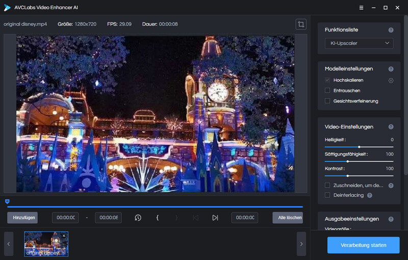408x260 pixels.
Task: Toggle the Hochskalieren checkbox
Action: click(x=327, y=80)
